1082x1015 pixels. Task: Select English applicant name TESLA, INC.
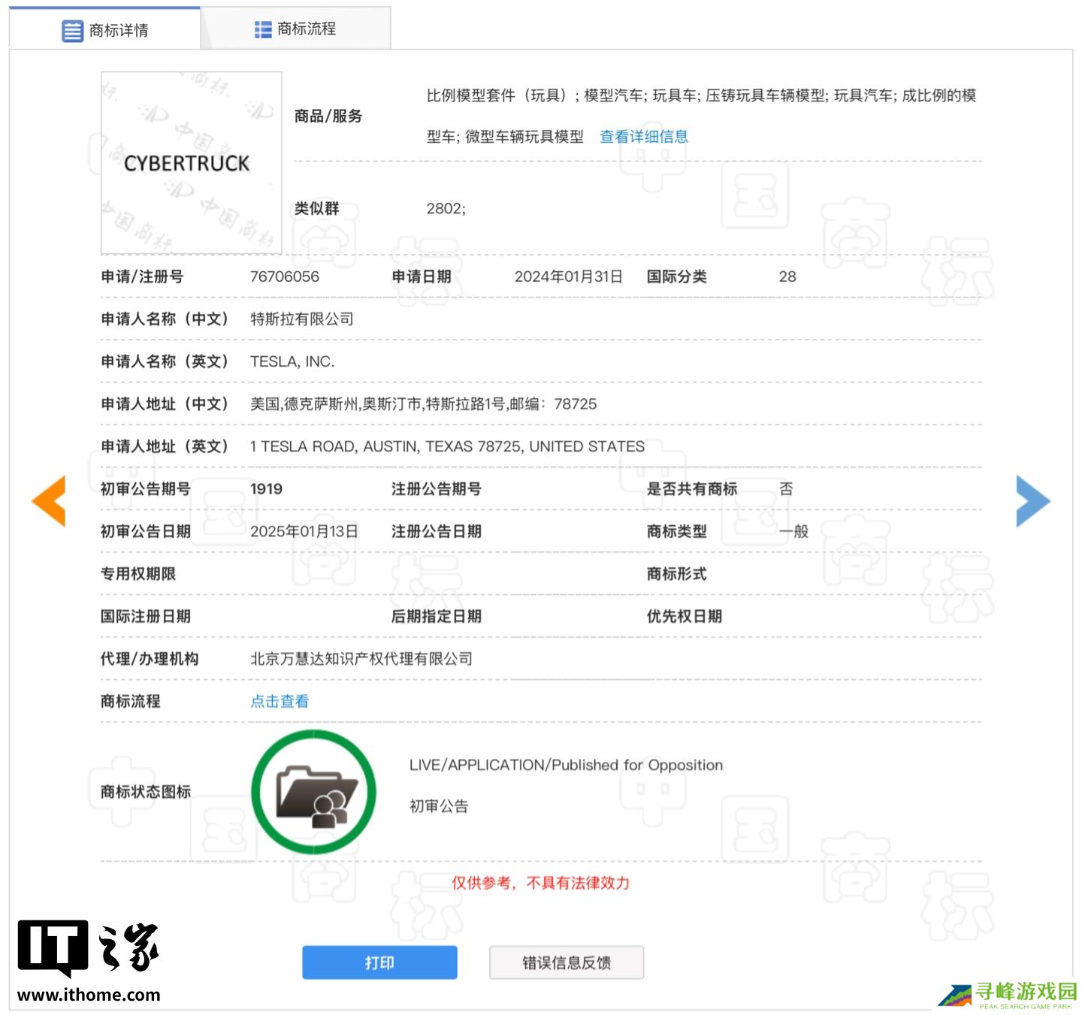point(292,361)
